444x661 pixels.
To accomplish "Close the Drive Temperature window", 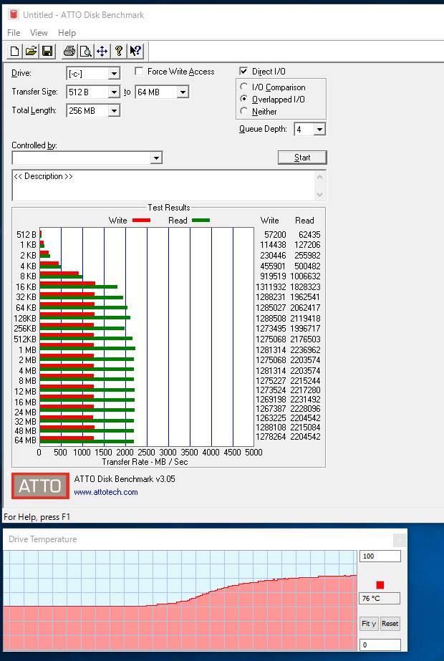I will (400, 539).
